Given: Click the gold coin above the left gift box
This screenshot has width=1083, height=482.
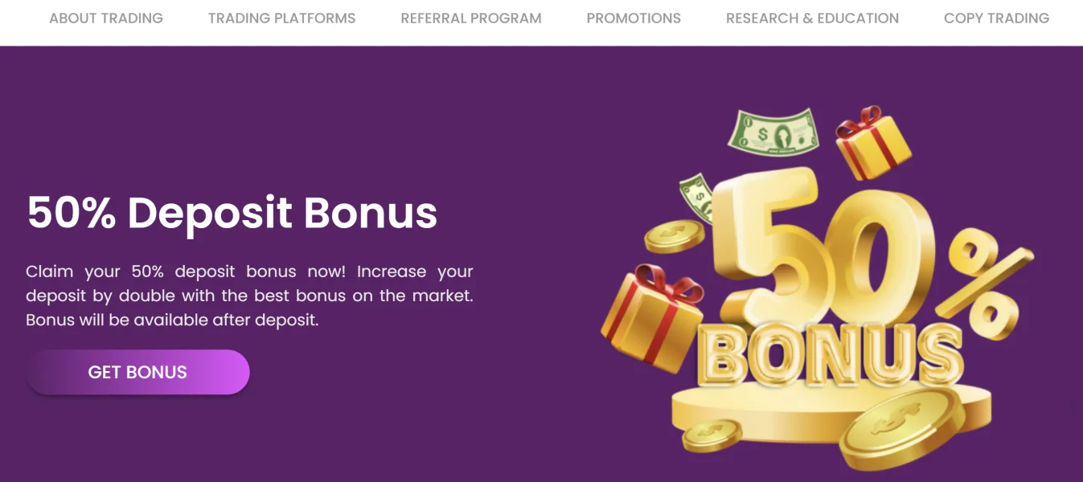Looking at the screenshot, I should click(x=674, y=236).
